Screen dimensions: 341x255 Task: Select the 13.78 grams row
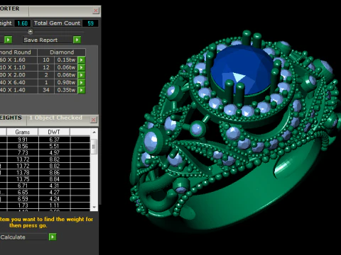pos(45,173)
